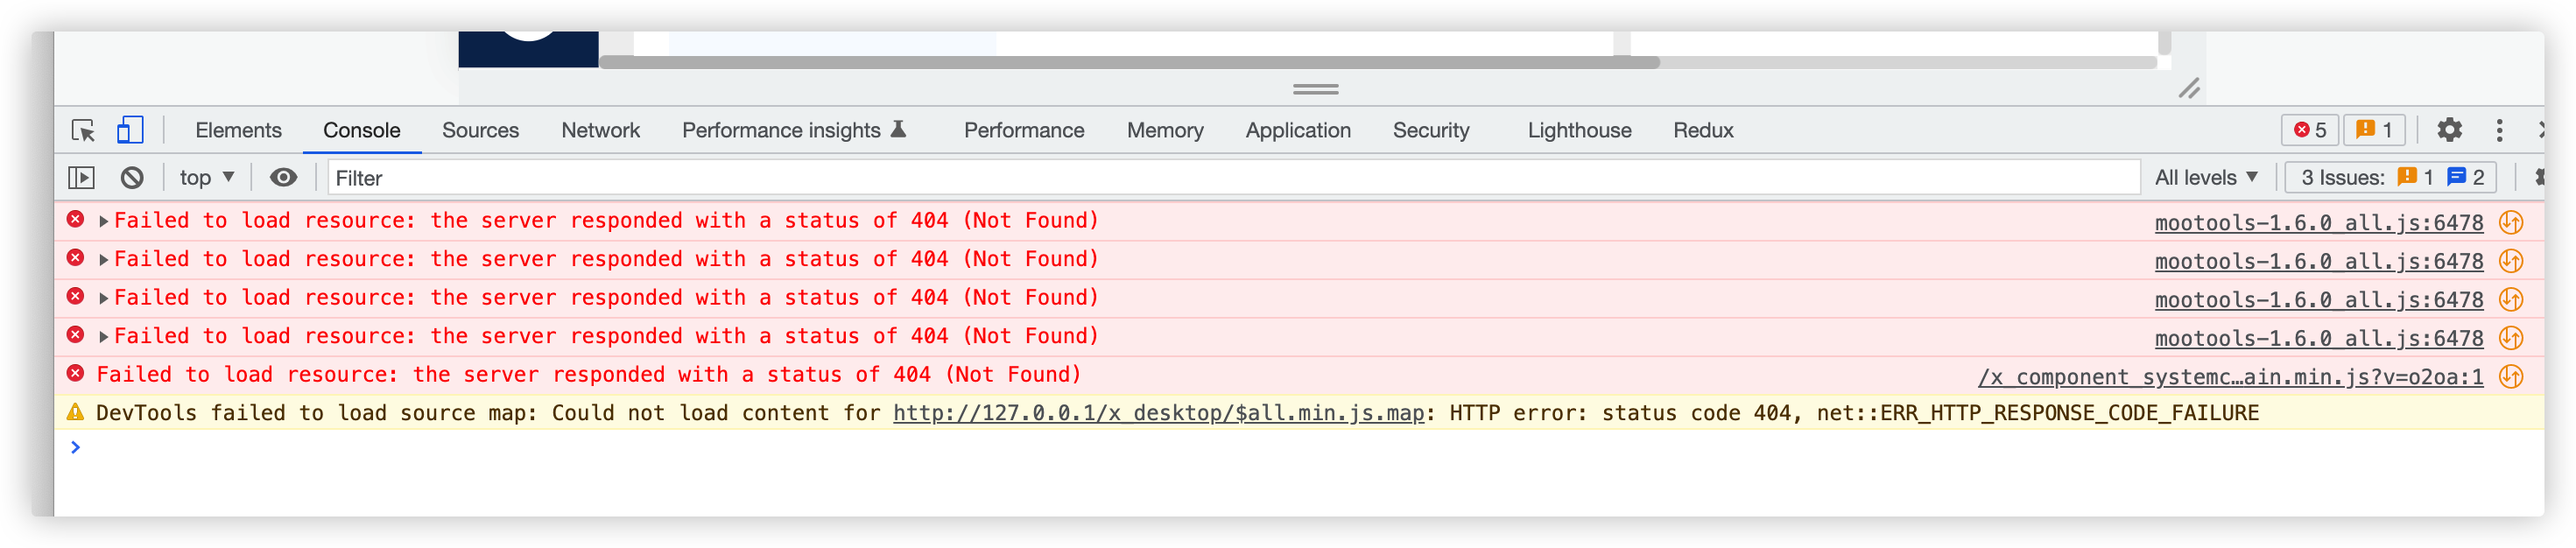Toggle the device toolbar icon
The width and height of the screenshot is (2576, 548).
(x=130, y=130)
